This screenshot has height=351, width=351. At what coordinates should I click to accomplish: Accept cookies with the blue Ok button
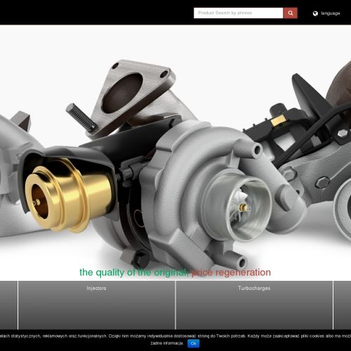click(193, 343)
